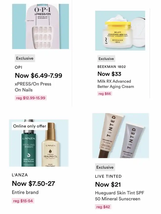Open the BEEKMAN 1802 brand link
This screenshot has width=161, height=214.
tap(112, 66)
